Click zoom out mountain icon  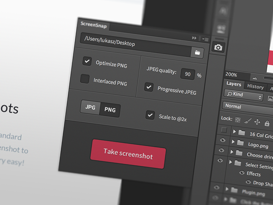click(x=255, y=78)
